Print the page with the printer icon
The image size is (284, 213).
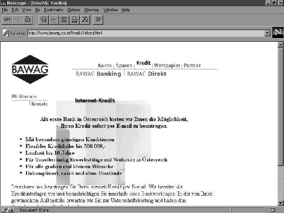tap(74, 20)
